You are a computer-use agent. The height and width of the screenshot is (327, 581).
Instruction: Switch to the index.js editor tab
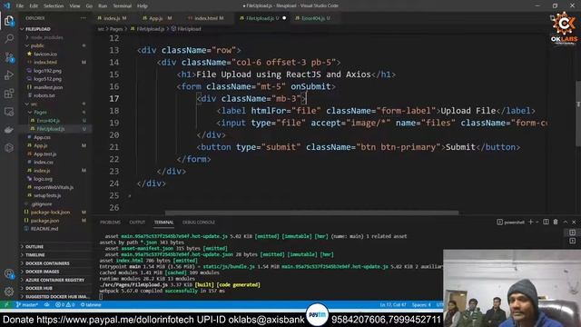(x=113, y=18)
